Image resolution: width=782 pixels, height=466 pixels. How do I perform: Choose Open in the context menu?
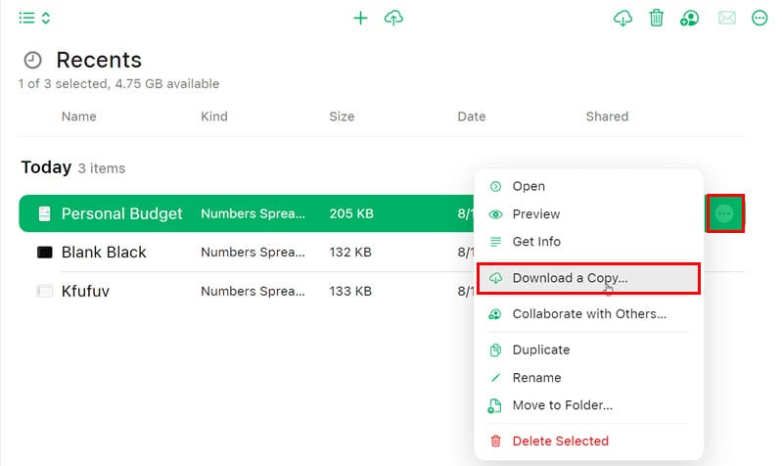pos(529,186)
